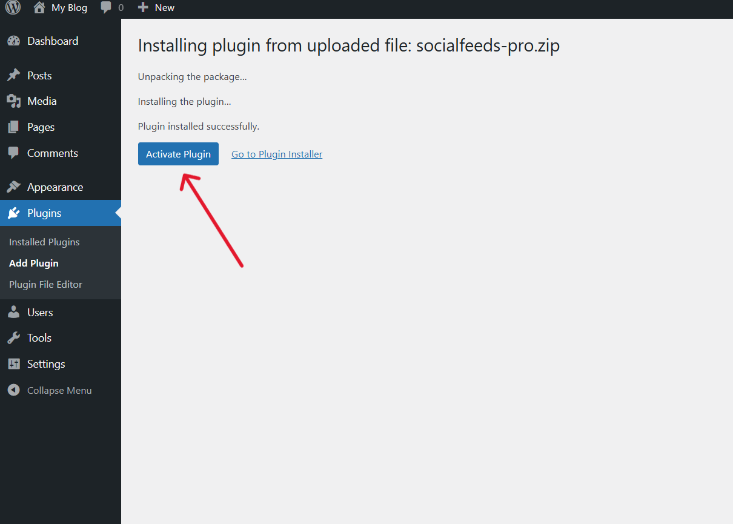
Task: Select Plugin File Editor submenu item
Action: coord(45,285)
